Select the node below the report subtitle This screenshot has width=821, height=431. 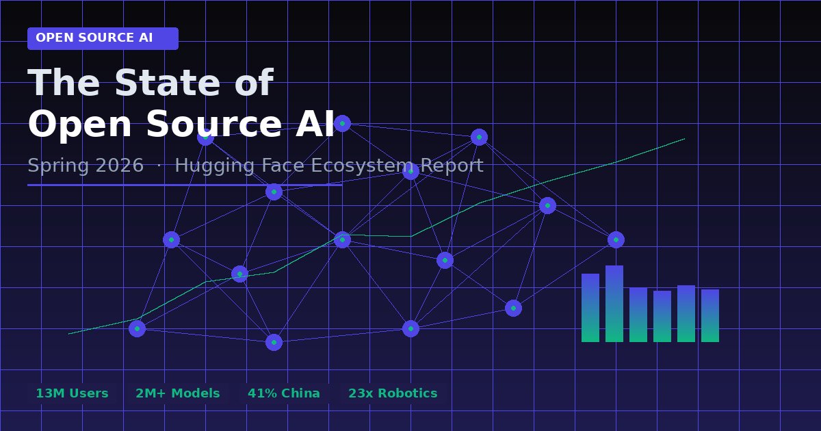click(x=273, y=192)
